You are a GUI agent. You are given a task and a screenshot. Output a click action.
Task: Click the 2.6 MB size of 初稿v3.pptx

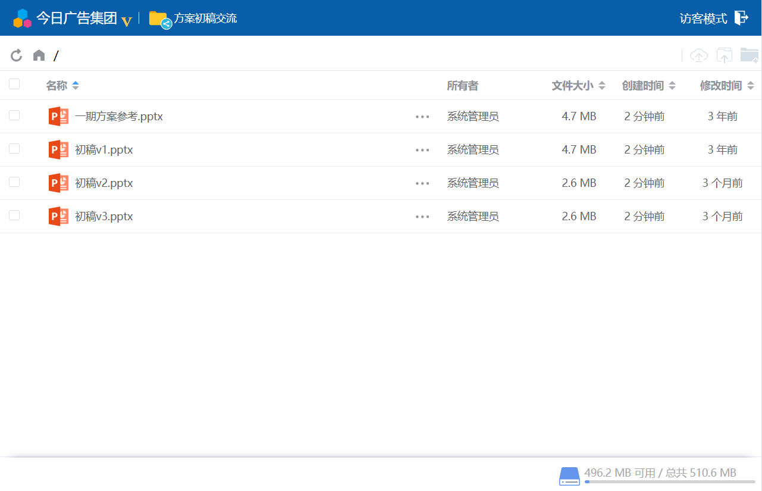pos(579,217)
